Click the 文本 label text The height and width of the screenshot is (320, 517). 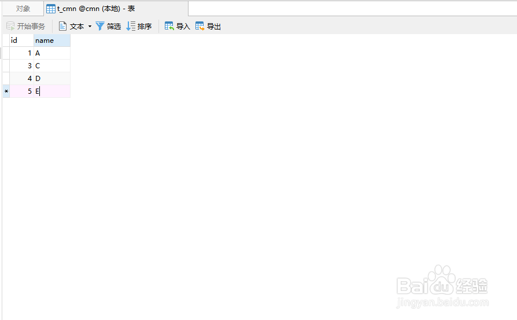[77, 27]
